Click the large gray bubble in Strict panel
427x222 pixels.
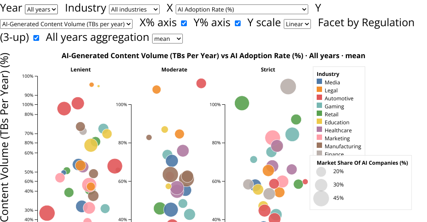(288, 87)
